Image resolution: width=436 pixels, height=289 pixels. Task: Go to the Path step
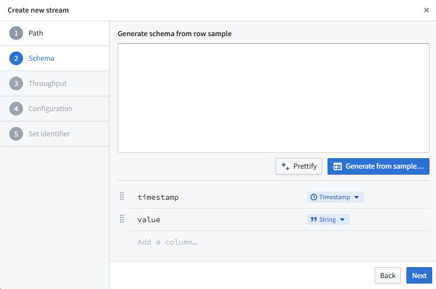[x=36, y=33]
